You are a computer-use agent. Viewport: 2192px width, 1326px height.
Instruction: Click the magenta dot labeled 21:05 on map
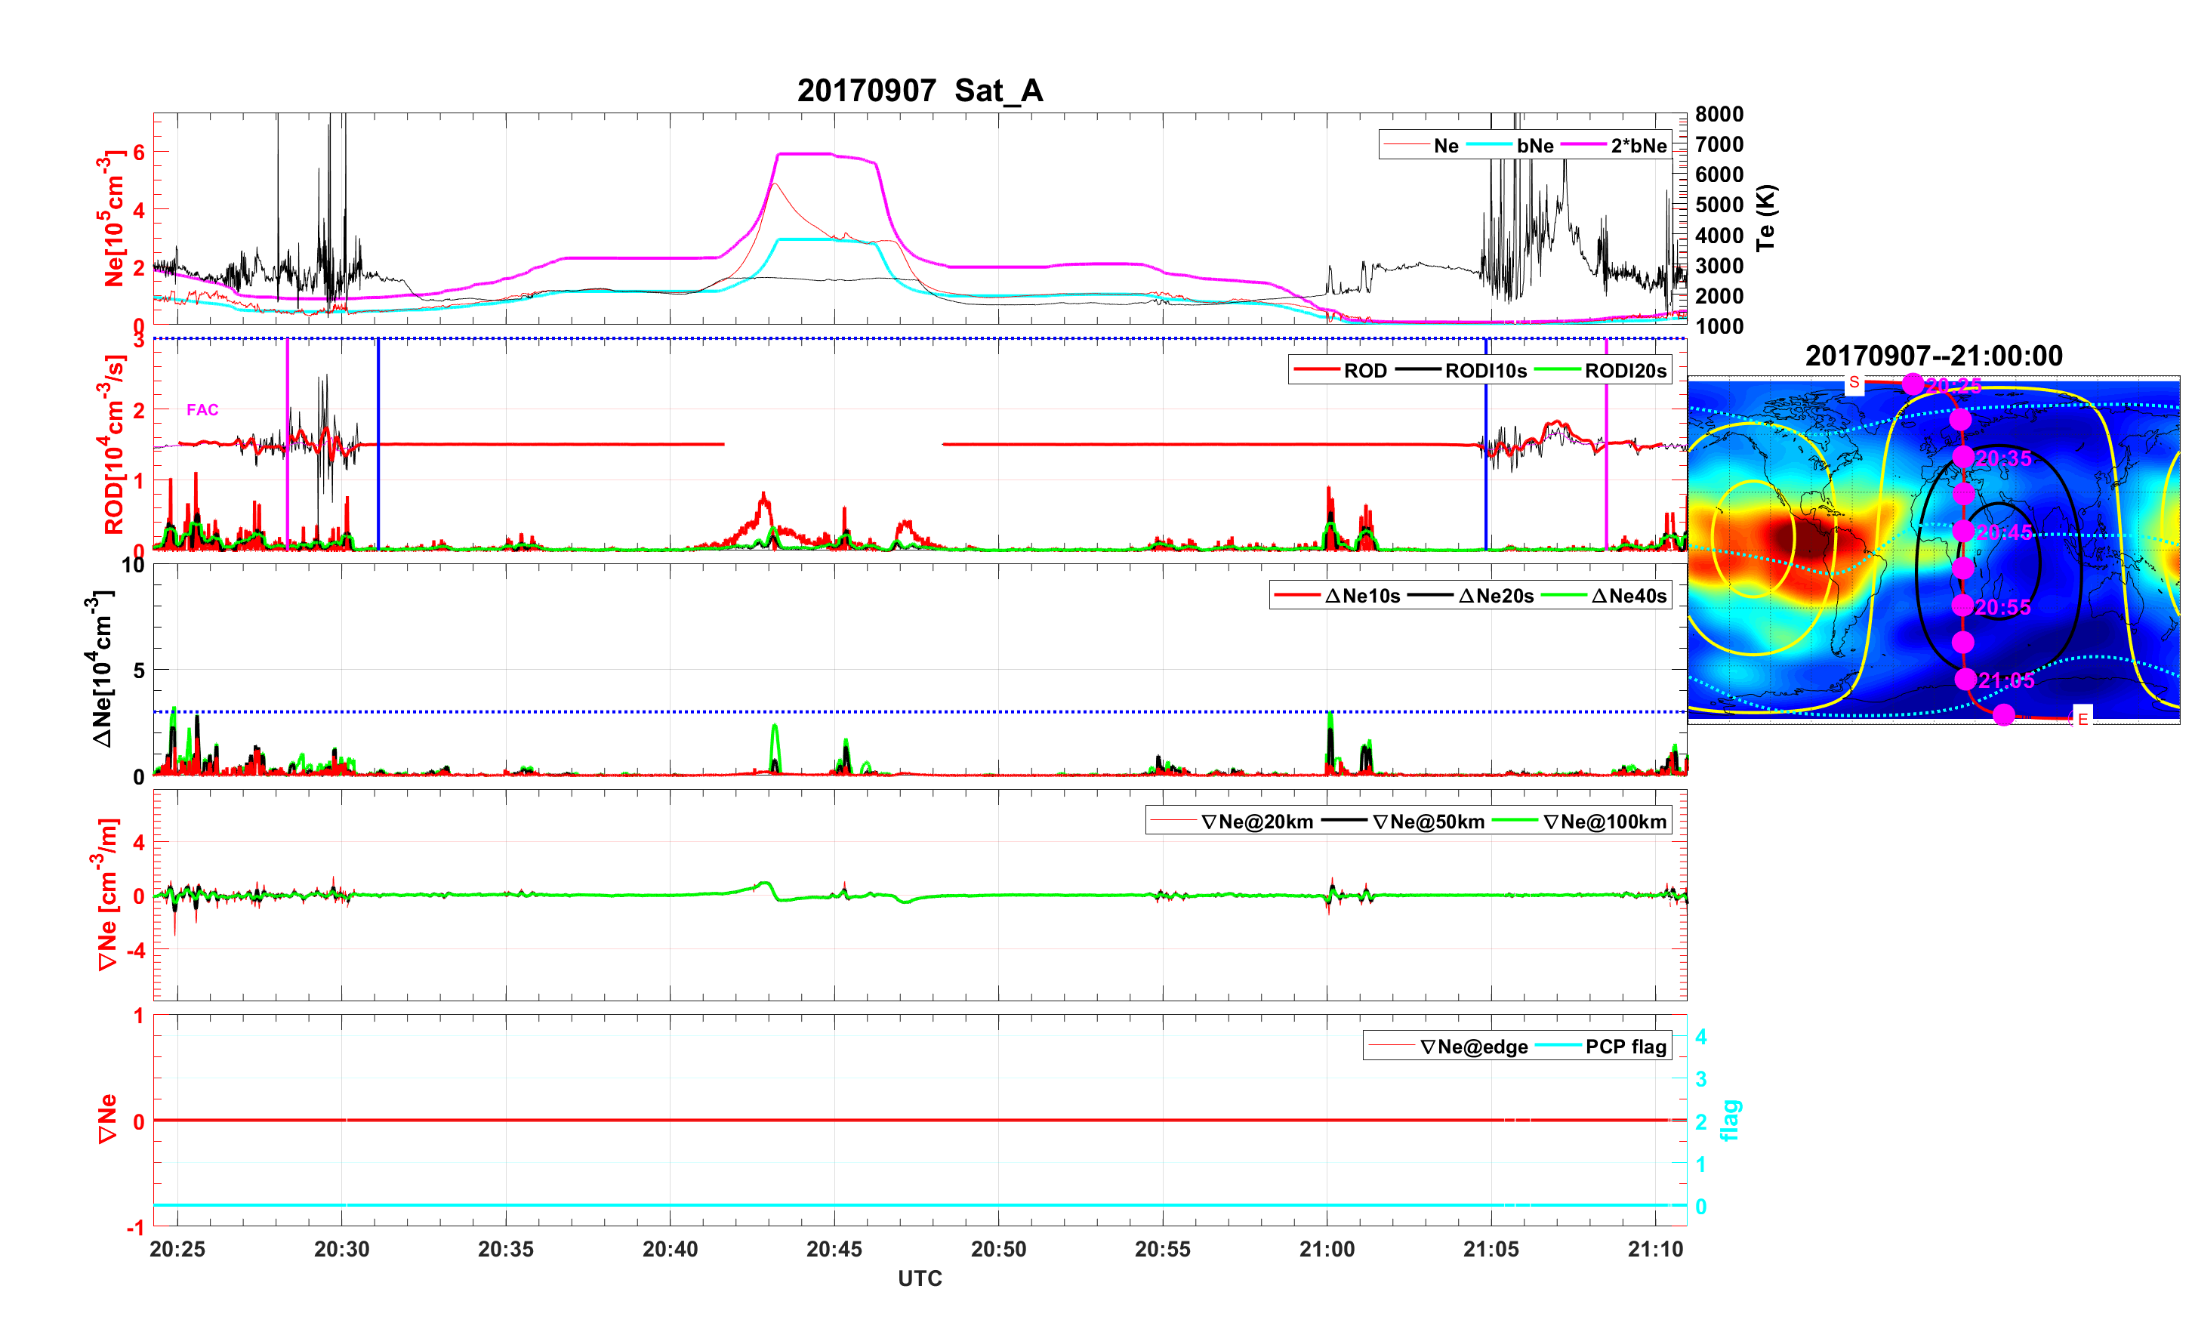1965,679
